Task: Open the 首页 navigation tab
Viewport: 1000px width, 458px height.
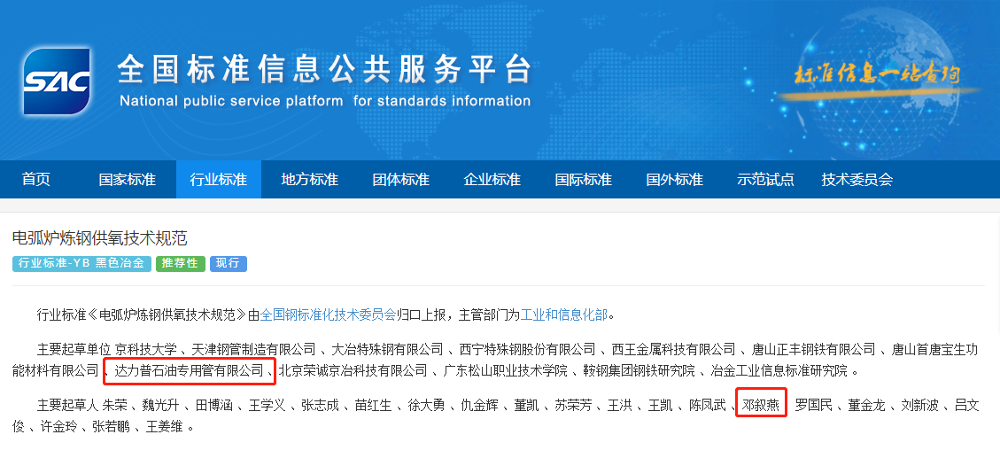Action: point(36,180)
